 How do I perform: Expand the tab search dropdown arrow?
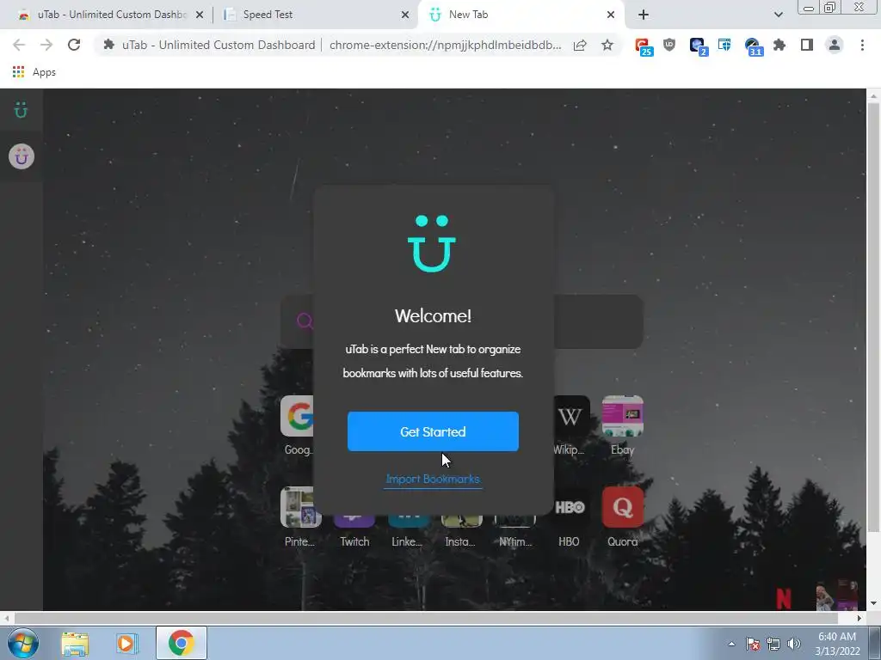(778, 15)
